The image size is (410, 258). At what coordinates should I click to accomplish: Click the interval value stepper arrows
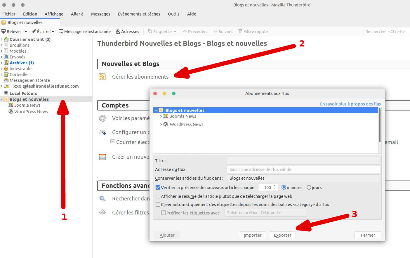tap(275, 187)
